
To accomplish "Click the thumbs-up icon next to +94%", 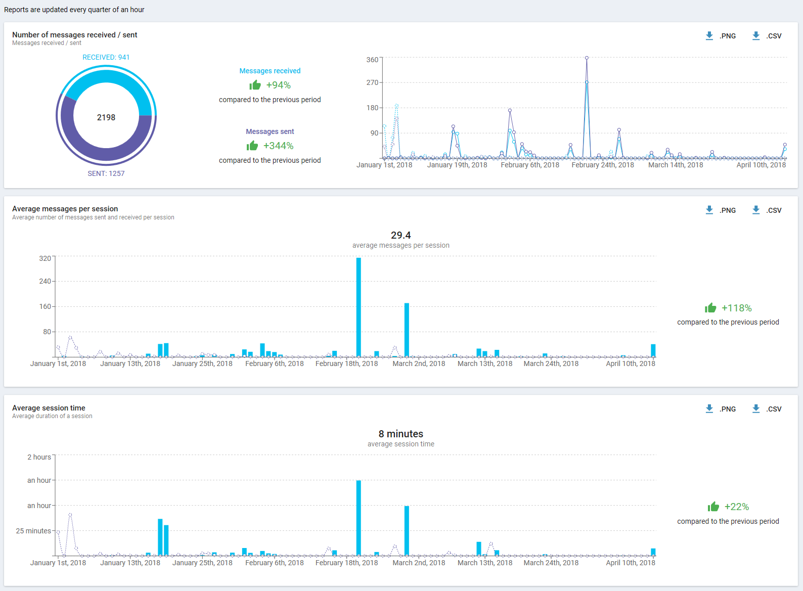I will pos(255,85).
